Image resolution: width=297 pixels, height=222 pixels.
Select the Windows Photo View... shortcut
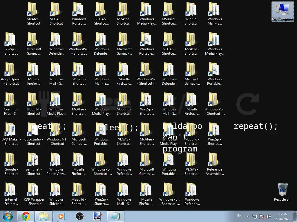[x=57, y=164]
